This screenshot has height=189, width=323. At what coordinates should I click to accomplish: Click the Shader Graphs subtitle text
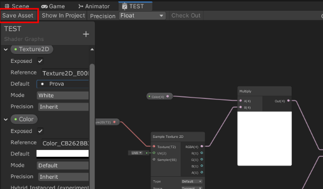point(24,39)
